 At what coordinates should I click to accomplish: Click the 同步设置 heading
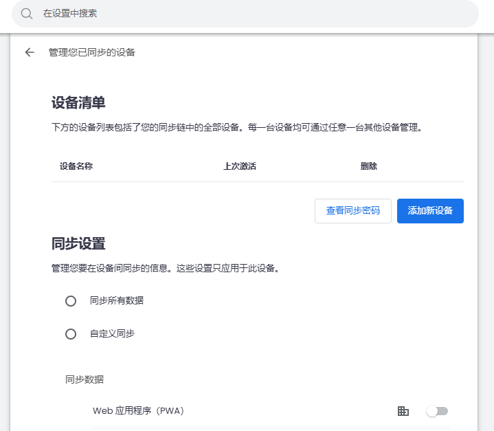[78, 244]
